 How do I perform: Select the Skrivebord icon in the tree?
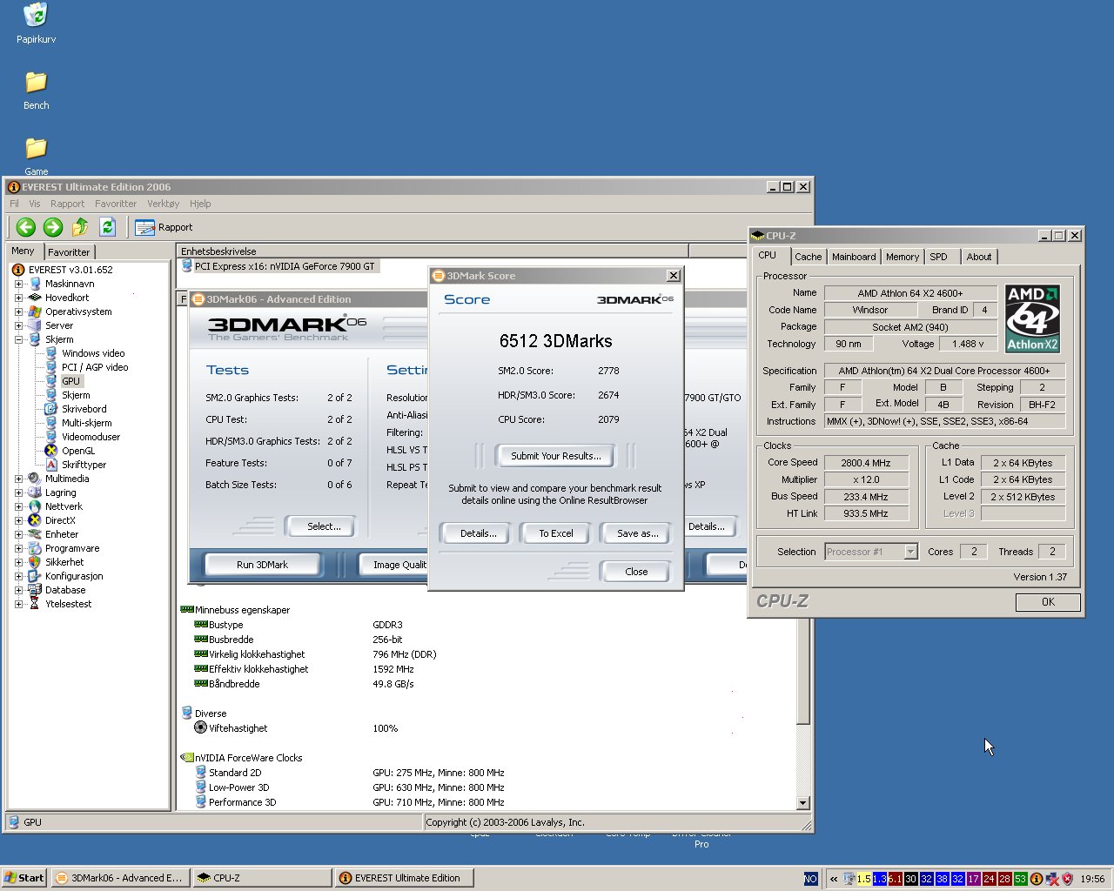point(51,409)
